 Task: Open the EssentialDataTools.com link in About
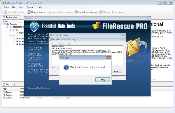point(38,88)
